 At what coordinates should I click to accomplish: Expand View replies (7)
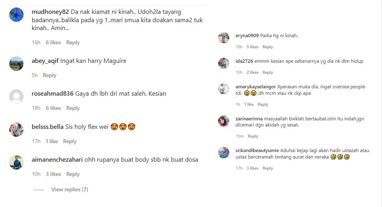coord(70,189)
